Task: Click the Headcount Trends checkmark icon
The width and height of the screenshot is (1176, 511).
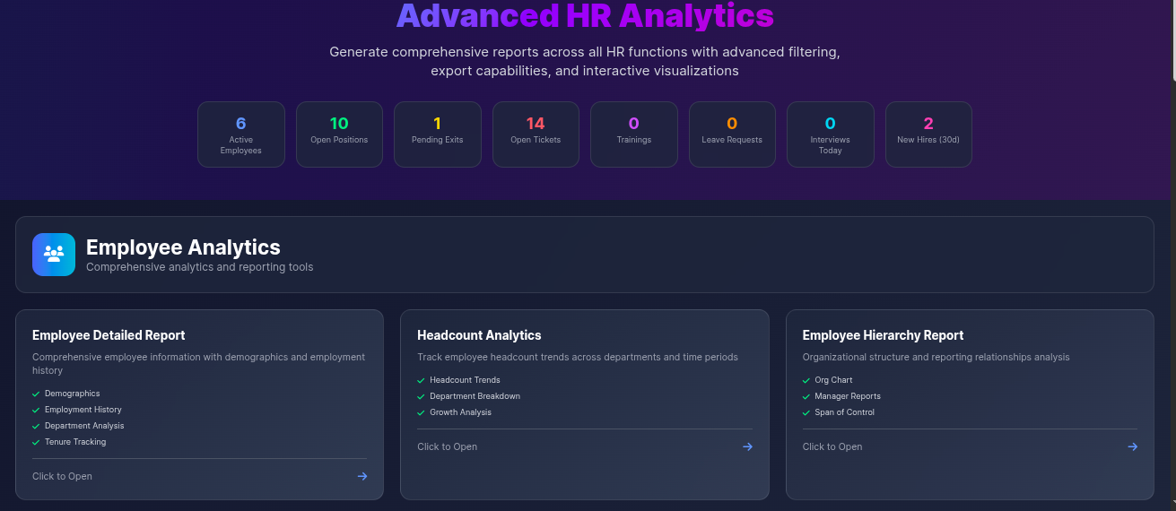Action: 421,380
